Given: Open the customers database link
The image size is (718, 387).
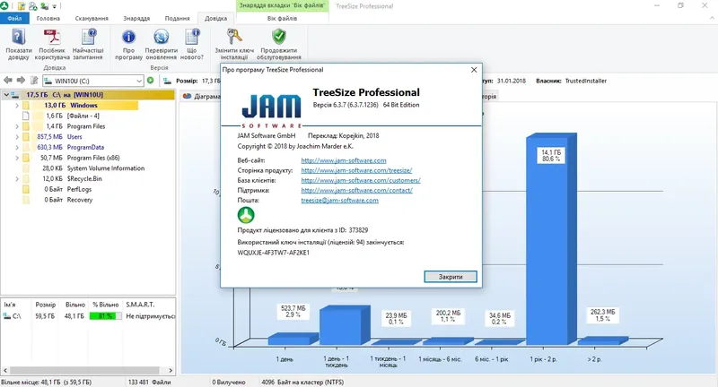Looking at the screenshot, I should coord(361,180).
